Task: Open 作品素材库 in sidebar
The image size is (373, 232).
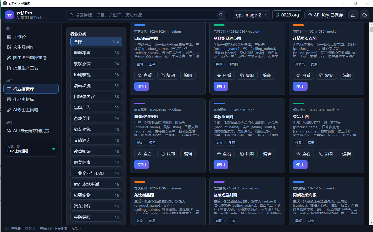Action: click(31, 100)
